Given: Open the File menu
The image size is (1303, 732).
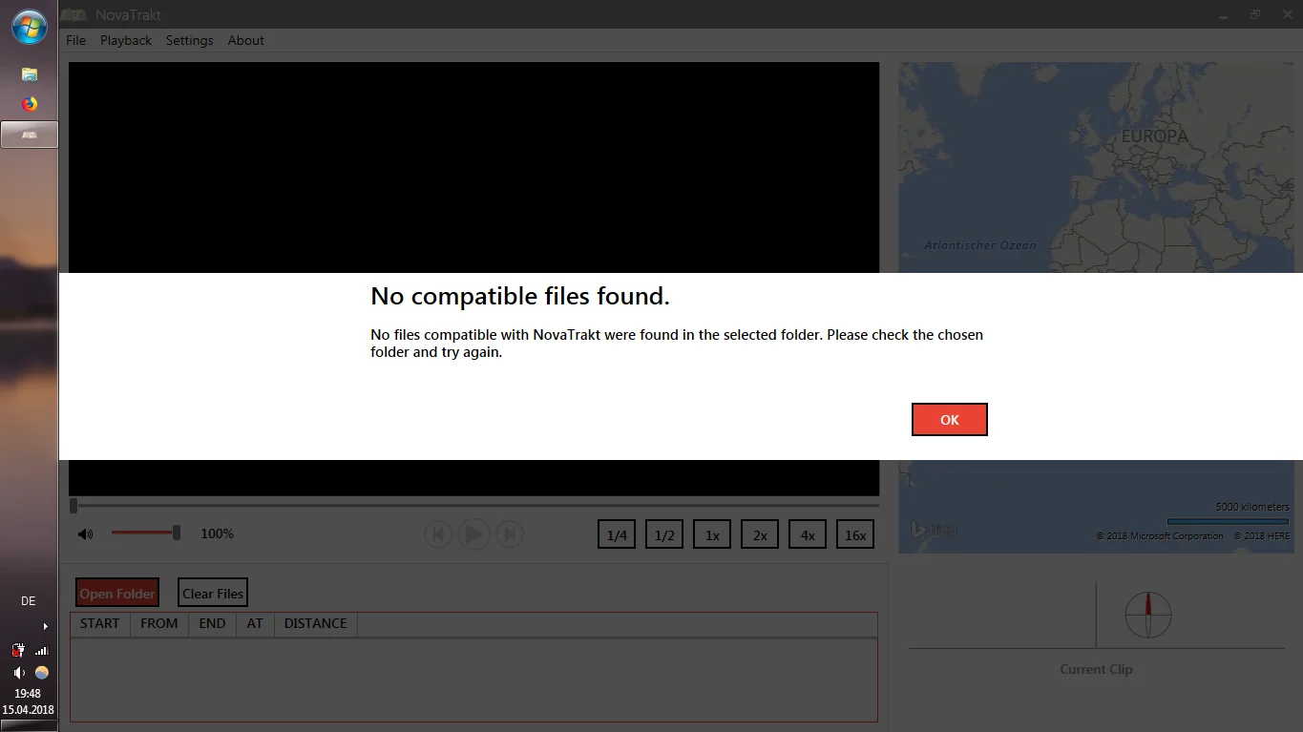Looking at the screenshot, I should coord(76,40).
